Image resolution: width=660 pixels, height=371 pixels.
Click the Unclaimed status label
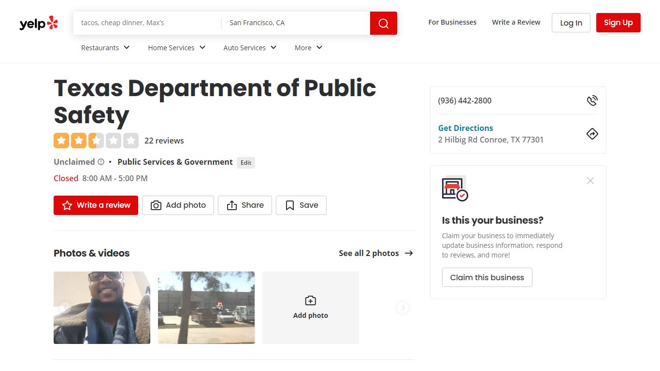(x=74, y=162)
